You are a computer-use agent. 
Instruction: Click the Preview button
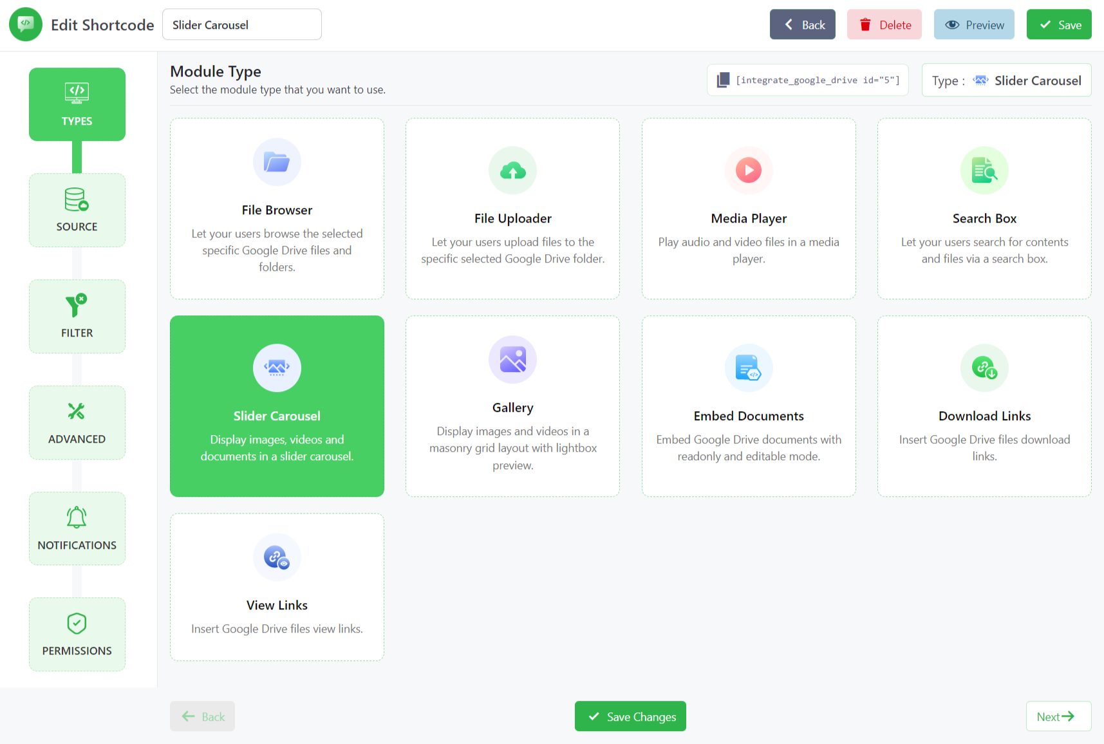click(974, 24)
